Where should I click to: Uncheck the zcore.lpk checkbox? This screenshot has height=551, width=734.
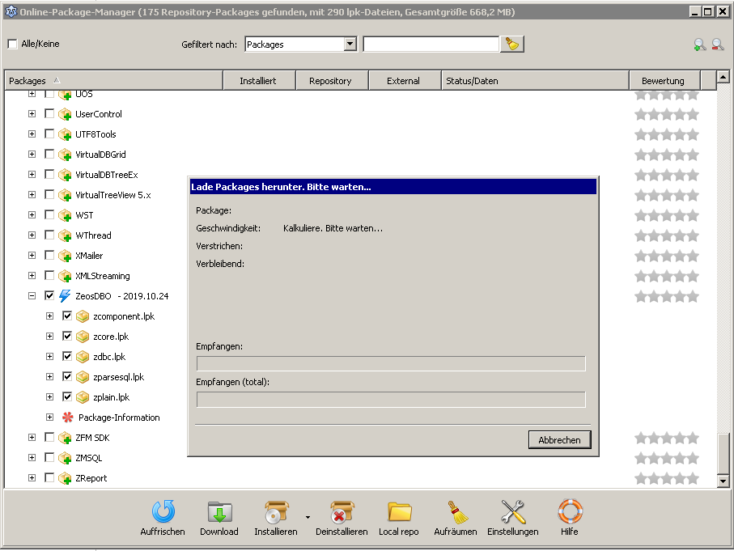67,337
